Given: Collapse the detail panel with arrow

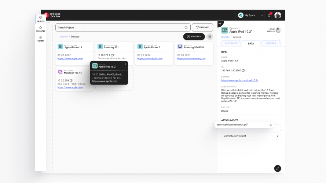Looking at the screenshot, I should coord(220,23).
